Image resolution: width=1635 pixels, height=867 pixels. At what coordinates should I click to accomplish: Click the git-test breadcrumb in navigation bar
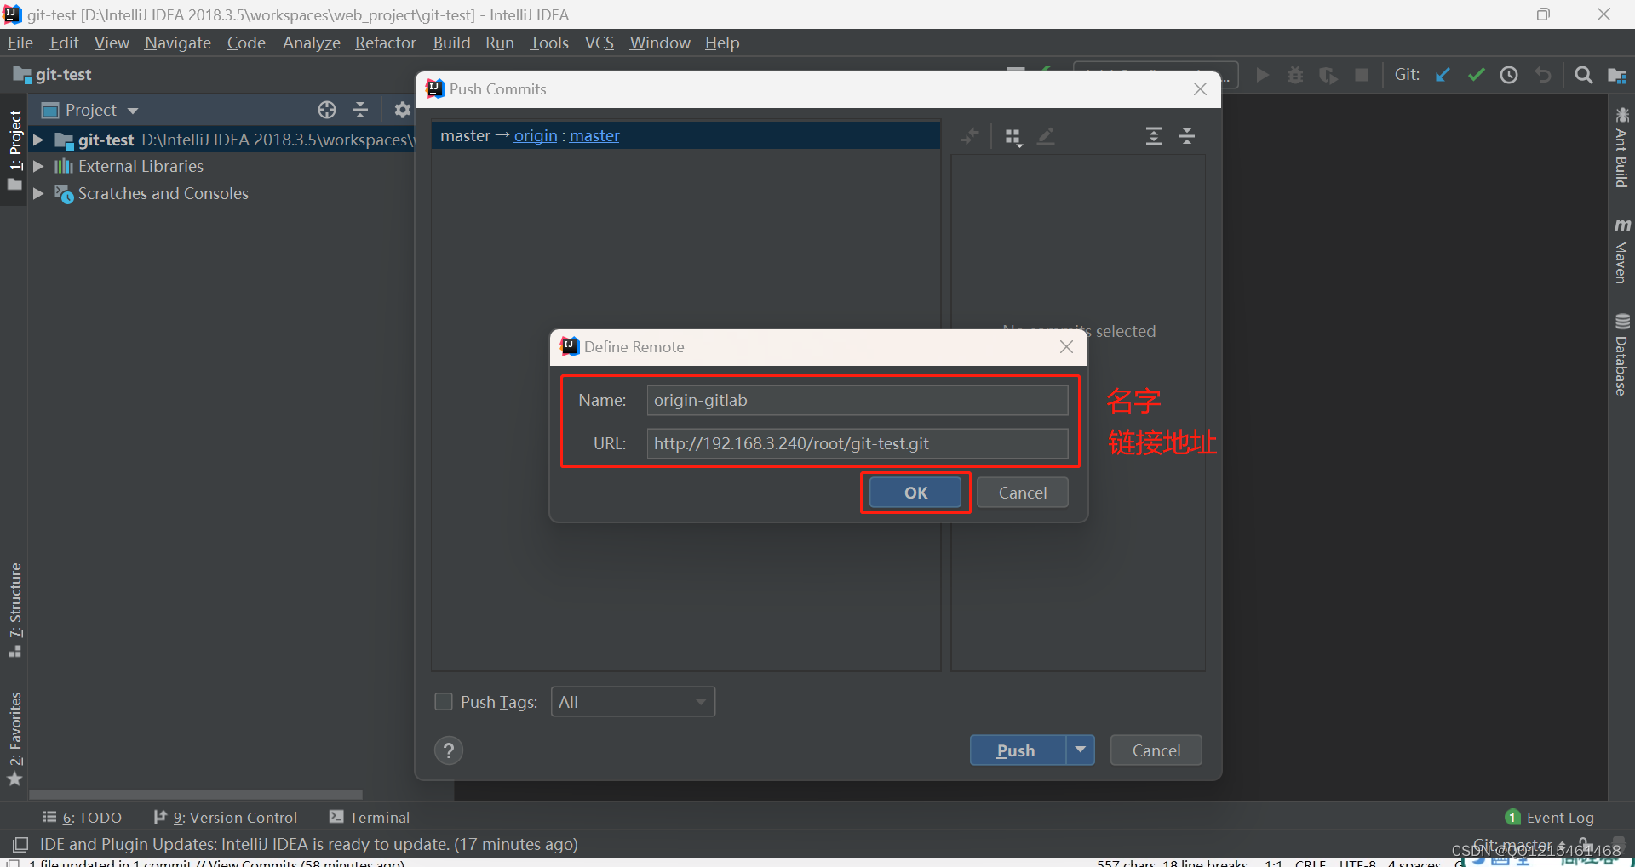[x=53, y=75]
